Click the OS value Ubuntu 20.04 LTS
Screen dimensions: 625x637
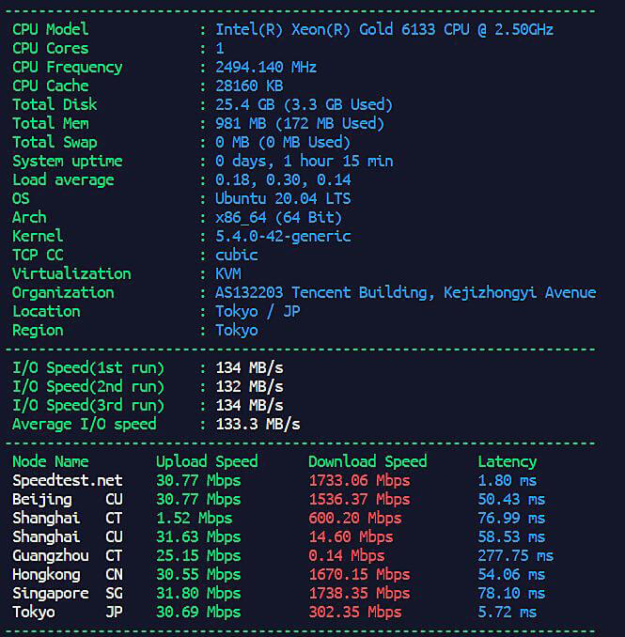pyautogui.click(x=283, y=198)
